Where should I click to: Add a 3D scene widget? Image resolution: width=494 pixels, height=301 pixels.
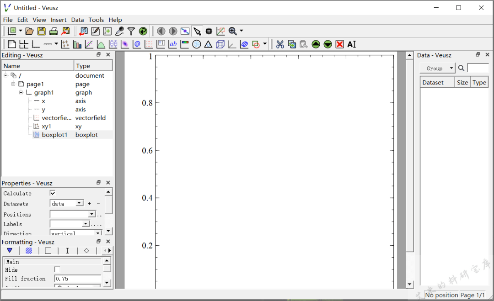[220, 44]
